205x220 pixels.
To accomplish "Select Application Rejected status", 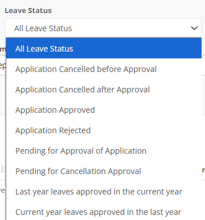I will coord(104,130).
